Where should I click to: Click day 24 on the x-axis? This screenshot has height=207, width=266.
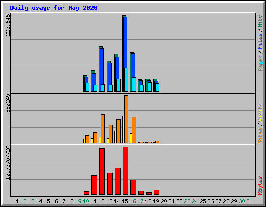pyautogui.click(x=195, y=201)
